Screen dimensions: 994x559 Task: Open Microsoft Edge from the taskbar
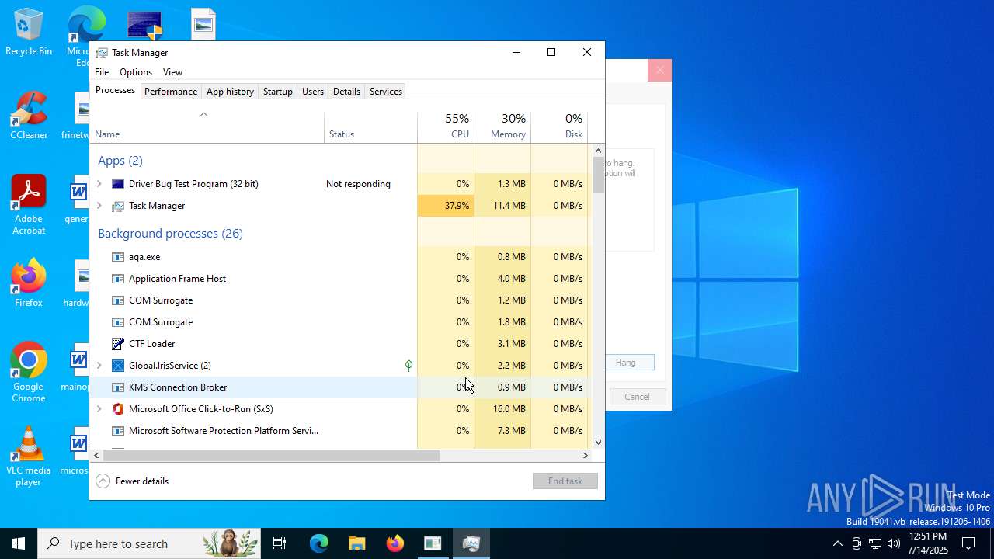click(x=319, y=543)
